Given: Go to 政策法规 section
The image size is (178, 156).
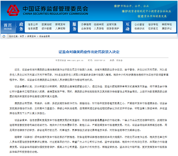Looking at the screenshot, I should [46, 25].
